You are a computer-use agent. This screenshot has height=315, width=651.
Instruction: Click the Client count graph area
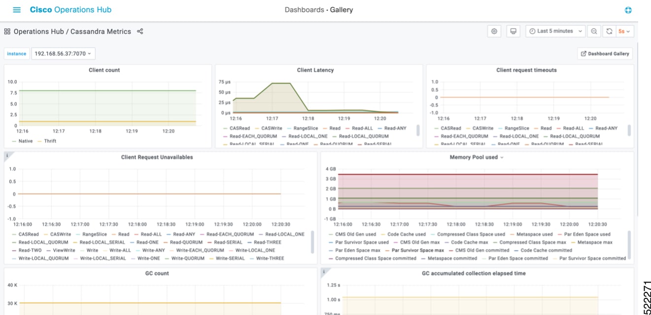[x=107, y=103]
